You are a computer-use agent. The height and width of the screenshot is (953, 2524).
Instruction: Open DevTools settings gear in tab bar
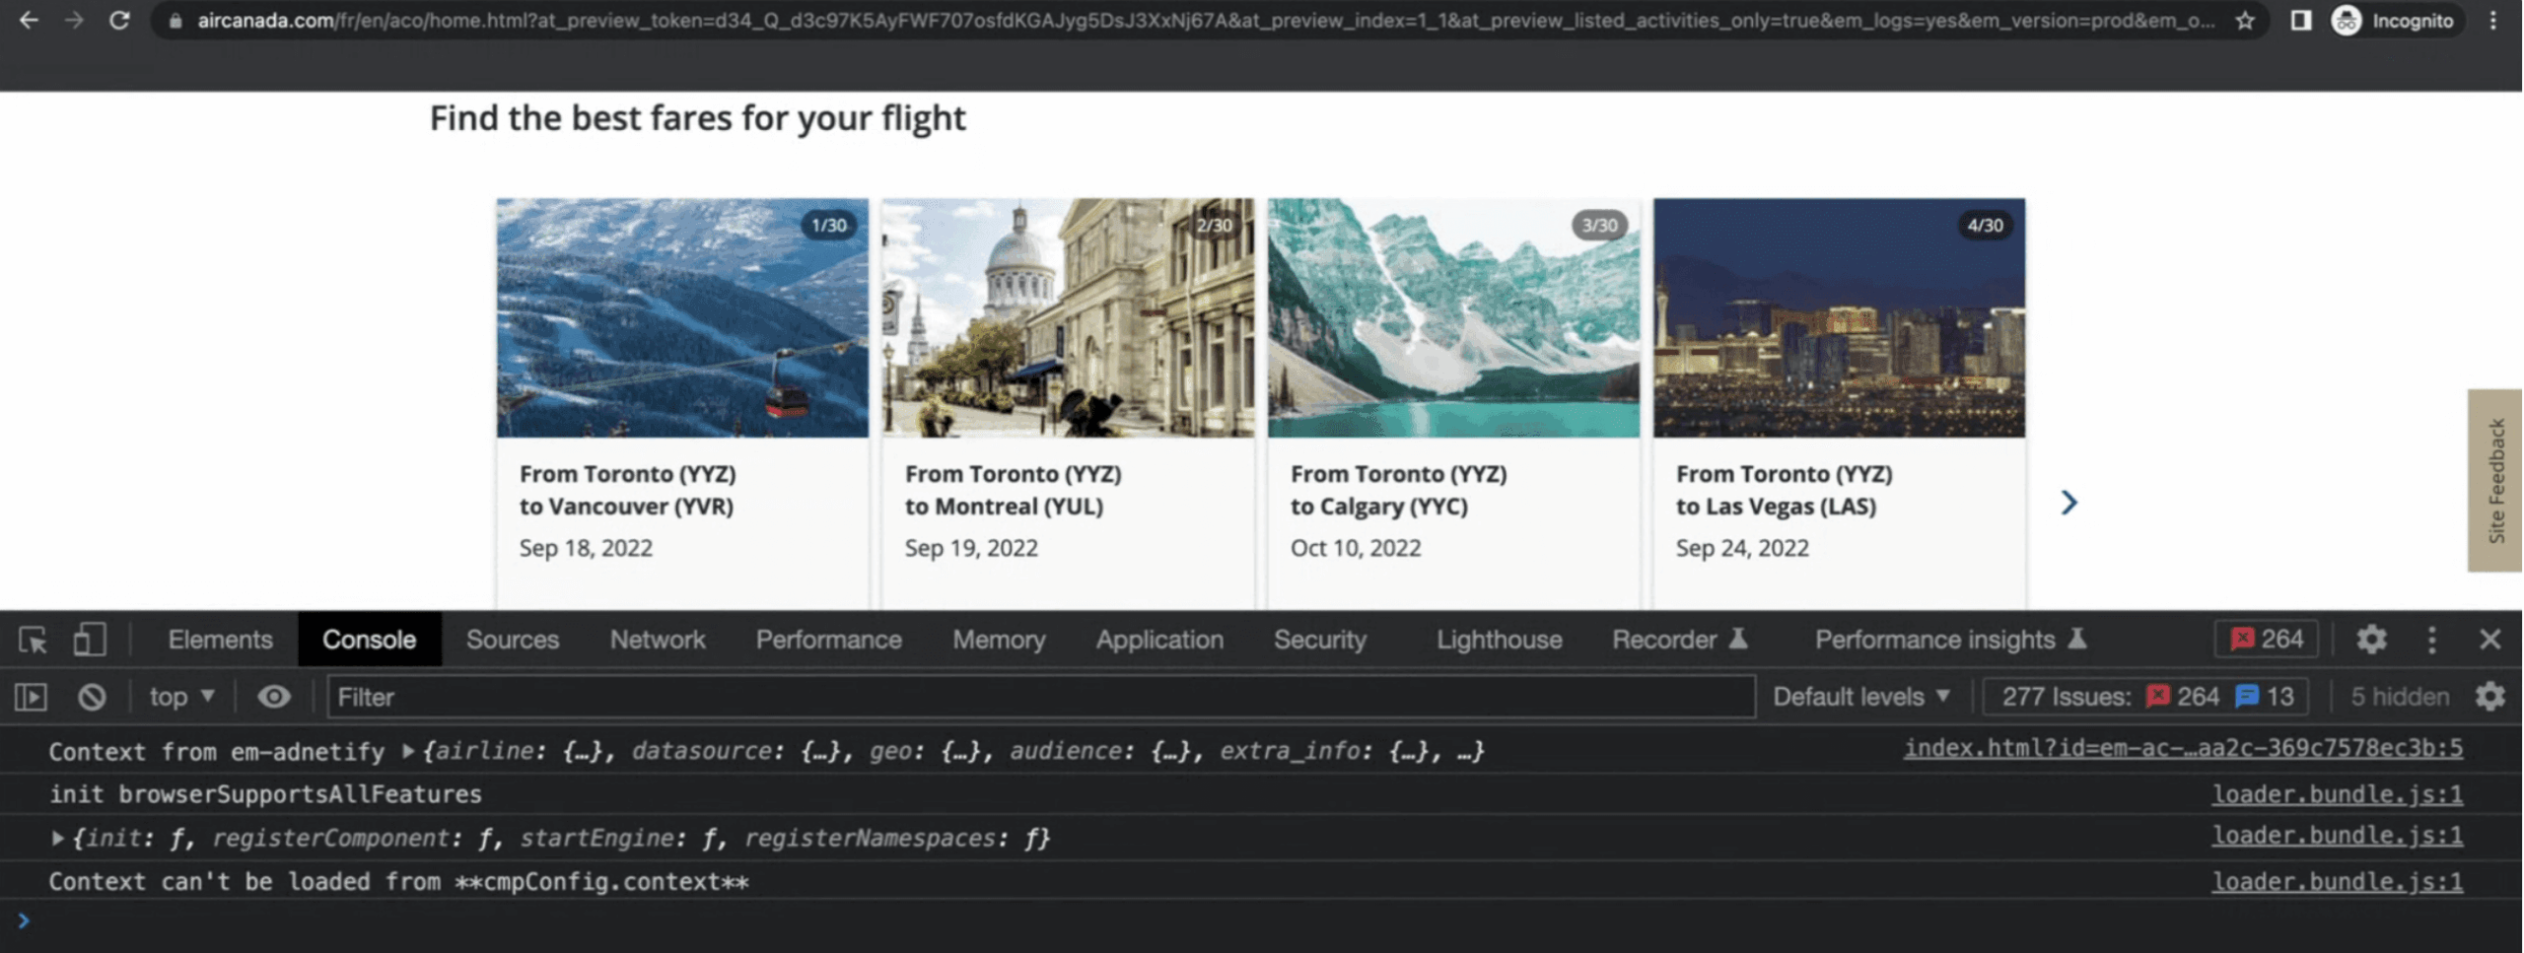2371,640
